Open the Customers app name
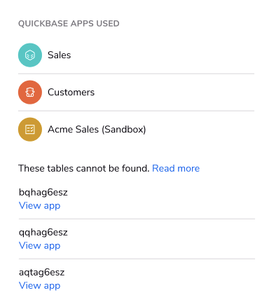The image size is (269, 300). pos(71,93)
